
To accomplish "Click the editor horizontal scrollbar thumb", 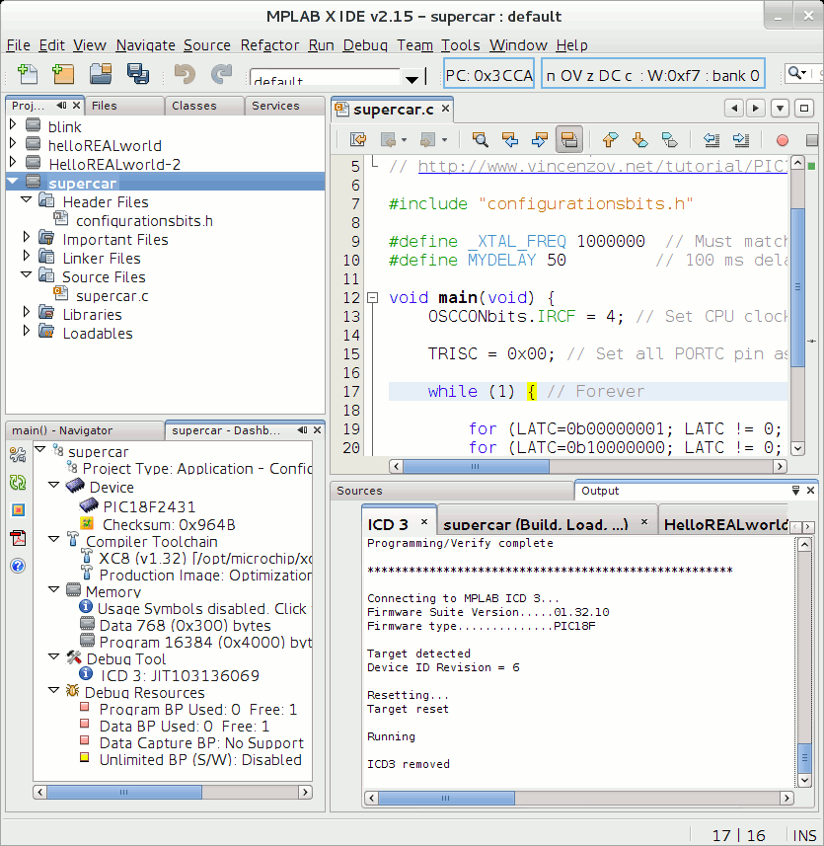I will point(476,467).
